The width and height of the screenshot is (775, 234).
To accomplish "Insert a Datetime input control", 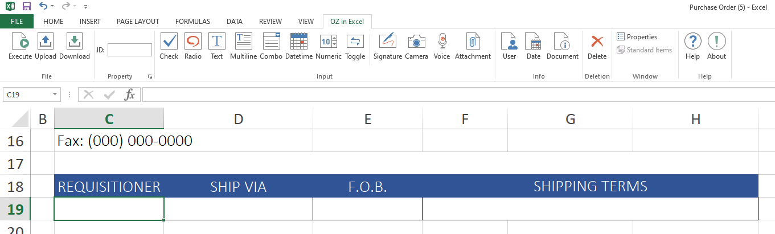I will click(299, 46).
